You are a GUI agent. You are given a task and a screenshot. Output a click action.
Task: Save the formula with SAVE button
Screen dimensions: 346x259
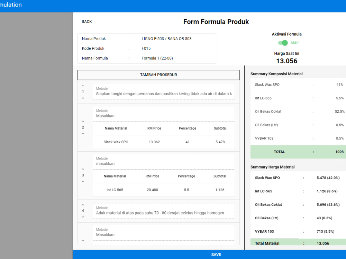216,255
